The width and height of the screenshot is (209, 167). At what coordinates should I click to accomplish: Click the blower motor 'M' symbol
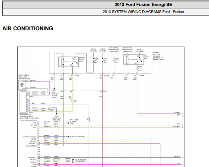coord(22,84)
